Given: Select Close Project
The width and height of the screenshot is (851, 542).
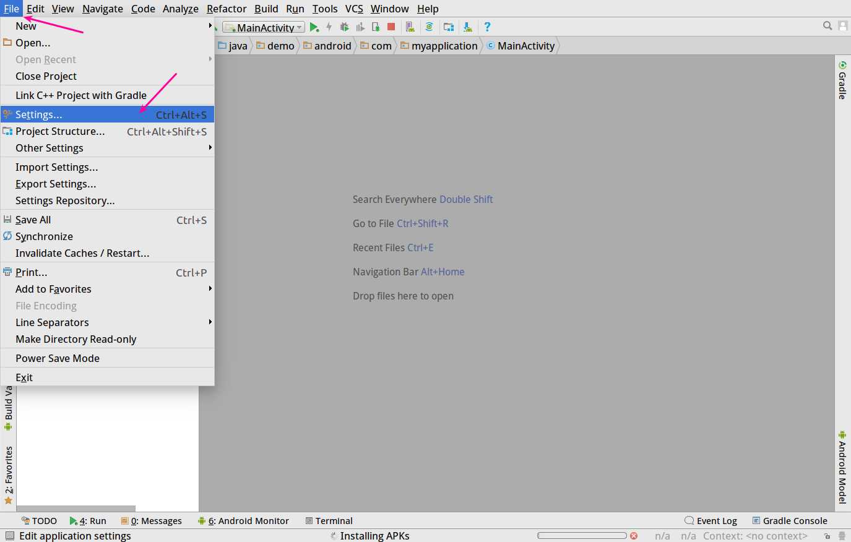Looking at the screenshot, I should (107, 76).
